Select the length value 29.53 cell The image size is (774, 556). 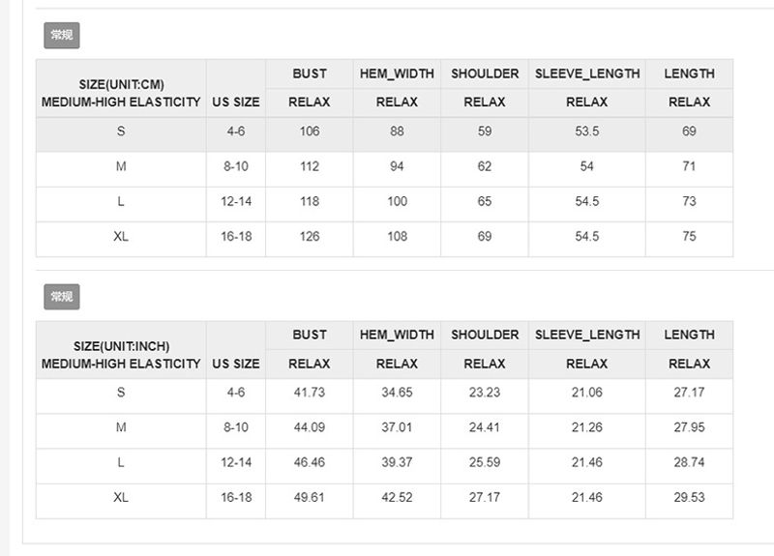689,497
